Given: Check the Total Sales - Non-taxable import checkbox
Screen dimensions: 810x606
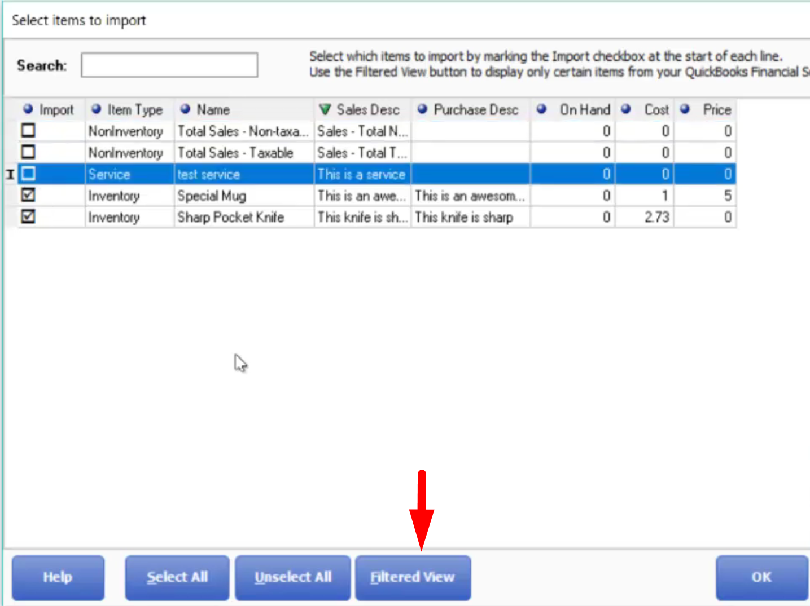Looking at the screenshot, I should click(x=28, y=131).
